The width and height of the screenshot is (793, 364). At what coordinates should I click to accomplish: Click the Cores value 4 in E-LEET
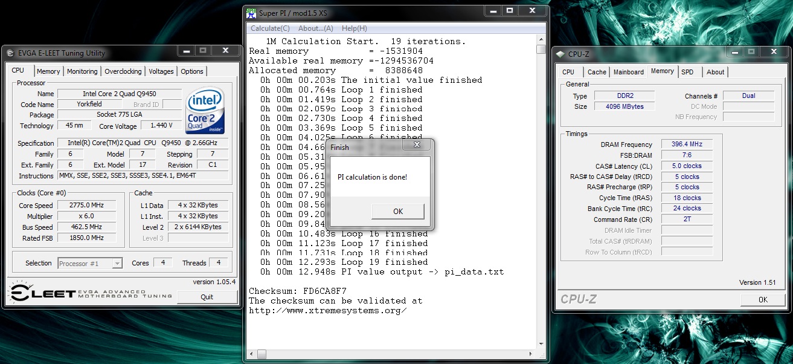(162, 262)
